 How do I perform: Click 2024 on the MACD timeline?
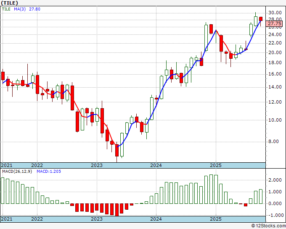(x=156, y=219)
